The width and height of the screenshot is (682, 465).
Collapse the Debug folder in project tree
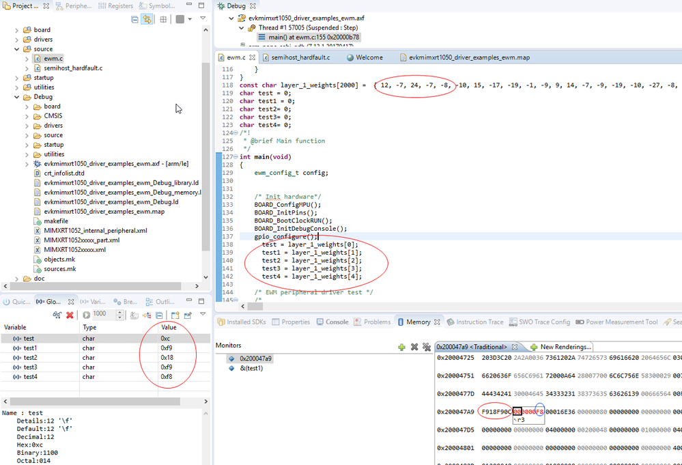pyautogui.click(x=16, y=97)
